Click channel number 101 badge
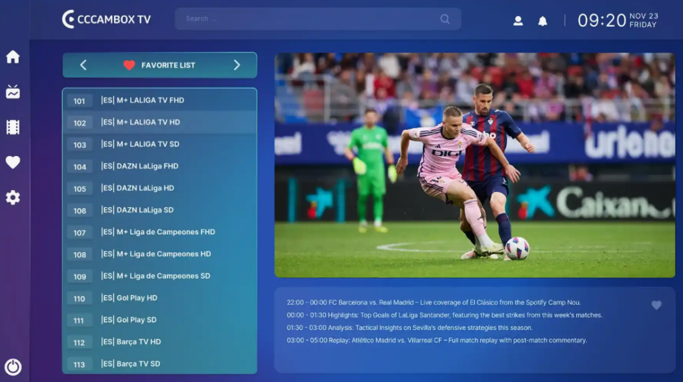The height and width of the screenshot is (382, 683). [x=79, y=101]
